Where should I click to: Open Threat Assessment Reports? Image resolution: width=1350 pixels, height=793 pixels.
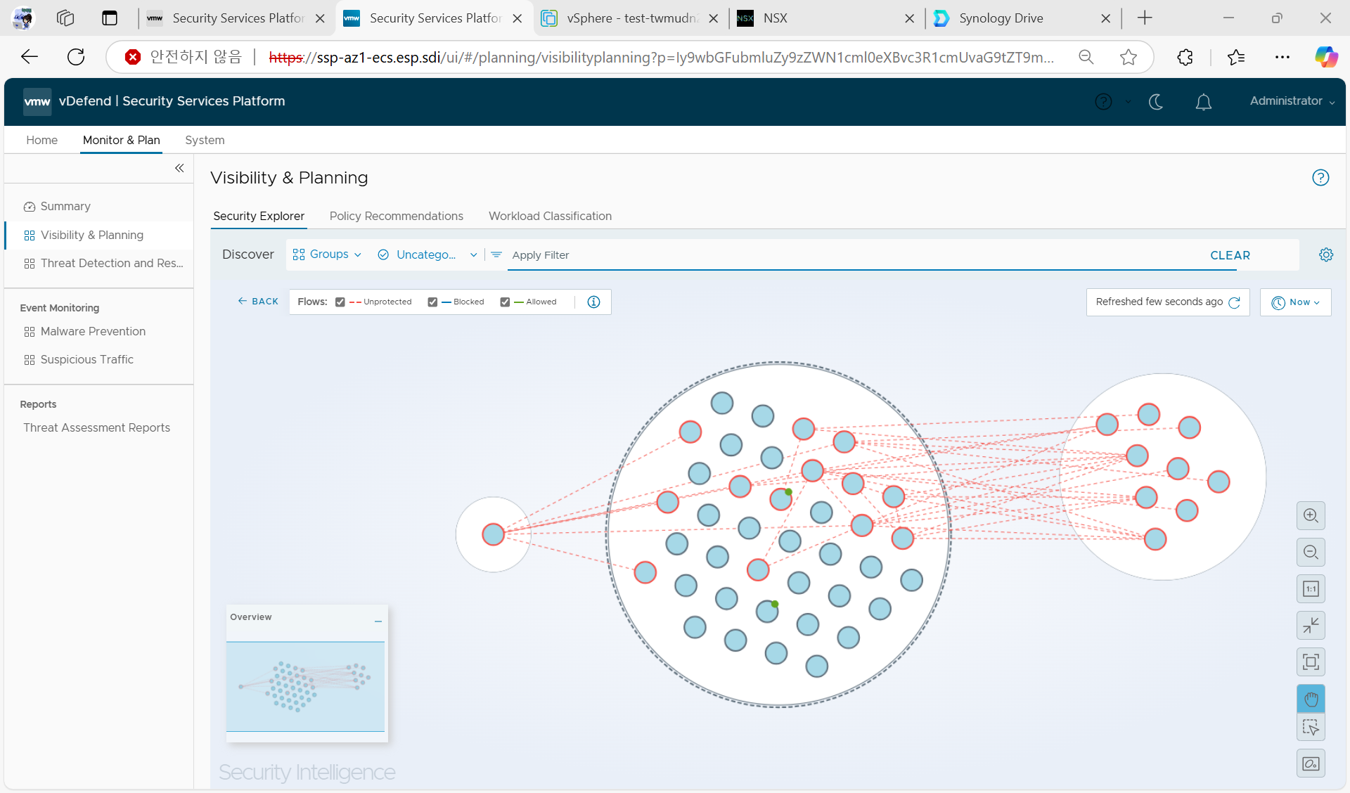[x=98, y=427]
